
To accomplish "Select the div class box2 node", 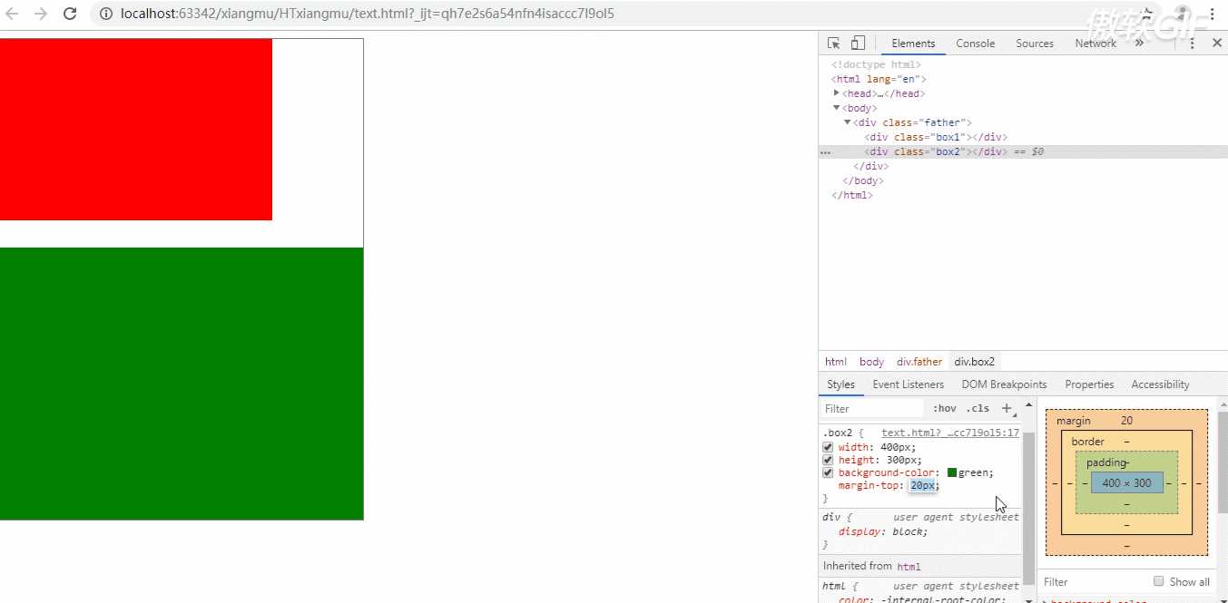I will (x=936, y=151).
